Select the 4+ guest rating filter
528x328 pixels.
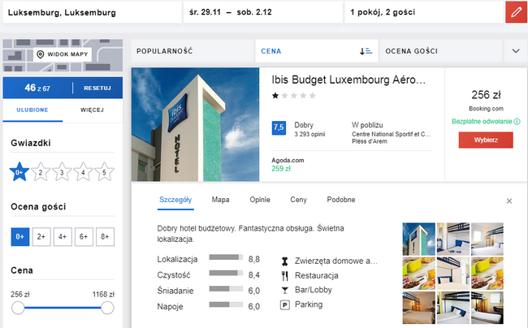(63, 237)
